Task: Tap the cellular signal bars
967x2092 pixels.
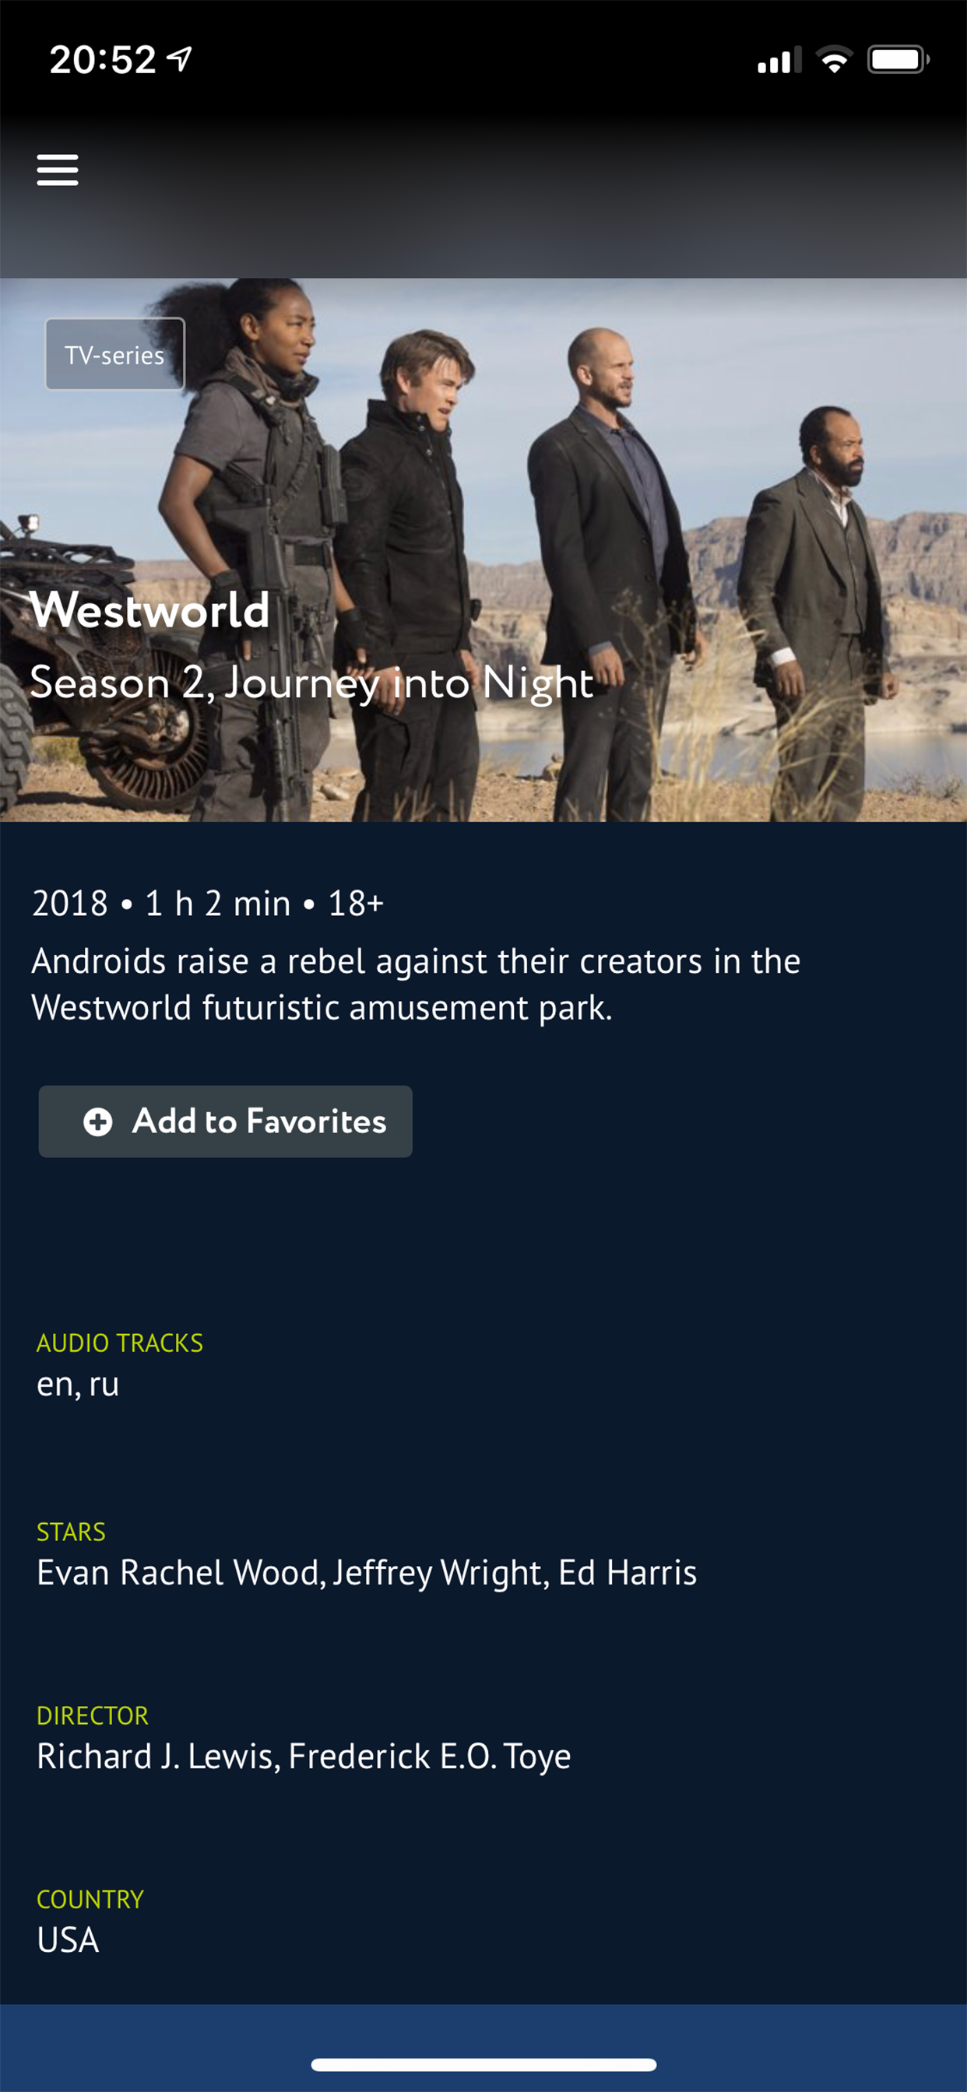Action: pos(779,61)
